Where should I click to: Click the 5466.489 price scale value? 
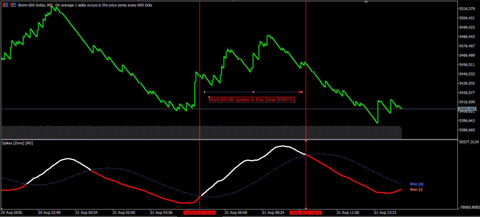[467, 55]
